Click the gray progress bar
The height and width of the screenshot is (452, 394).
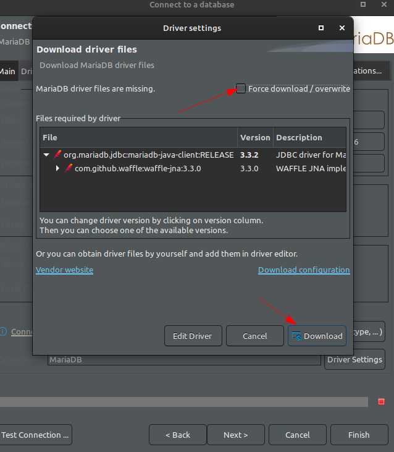[184, 401]
